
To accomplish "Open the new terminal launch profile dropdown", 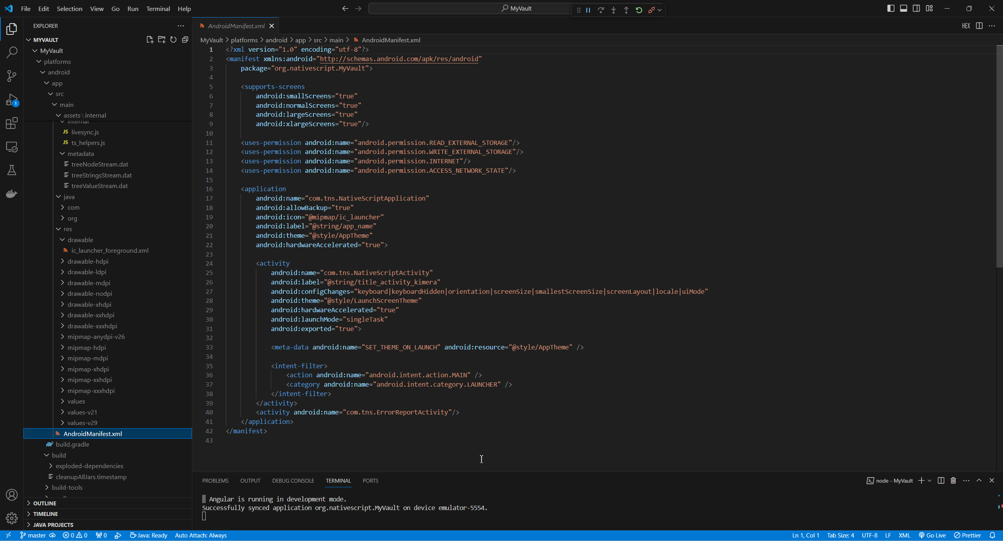I will (x=929, y=480).
